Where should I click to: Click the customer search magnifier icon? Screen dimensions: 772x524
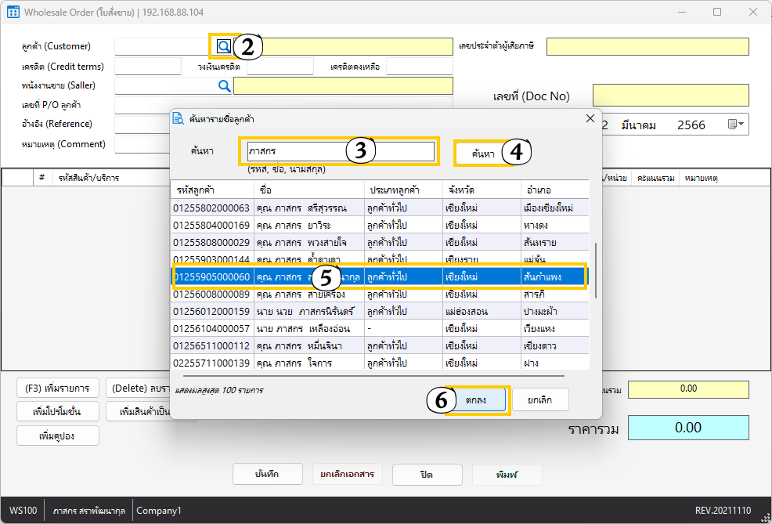point(223,47)
